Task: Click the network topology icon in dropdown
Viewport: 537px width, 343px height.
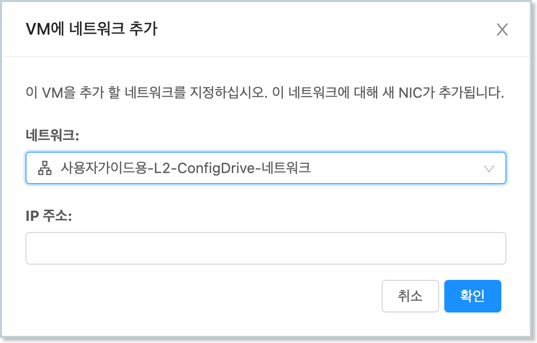Action: tap(45, 168)
